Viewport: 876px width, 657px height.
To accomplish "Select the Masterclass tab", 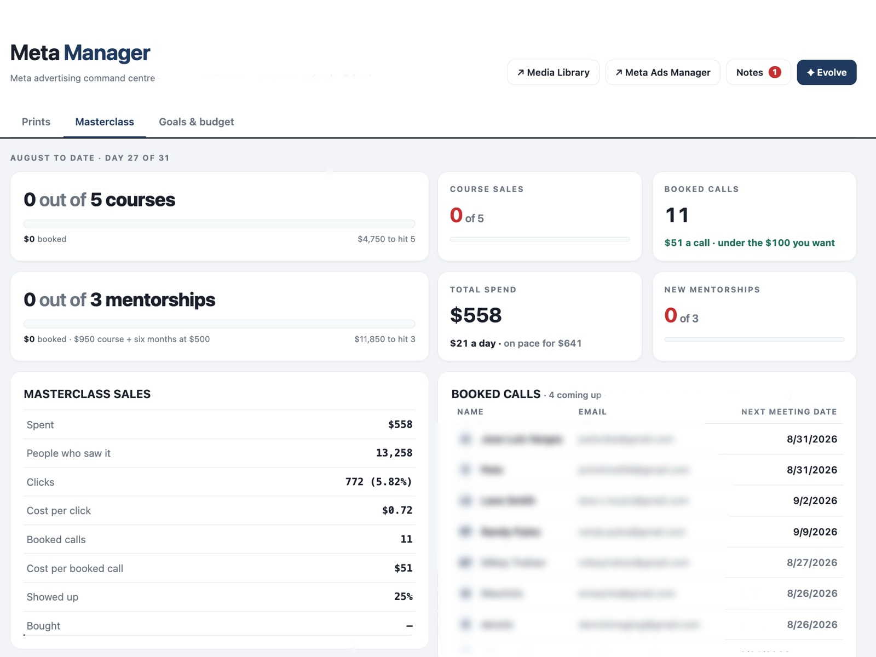I will click(105, 122).
